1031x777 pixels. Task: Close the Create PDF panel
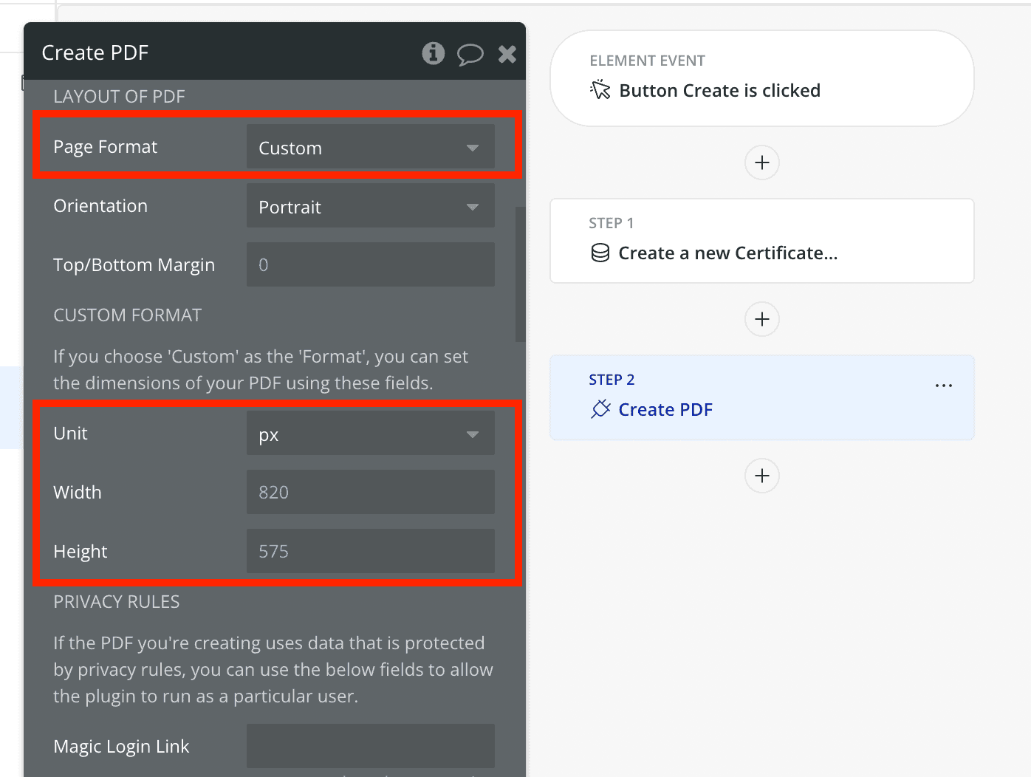click(x=507, y=54)
